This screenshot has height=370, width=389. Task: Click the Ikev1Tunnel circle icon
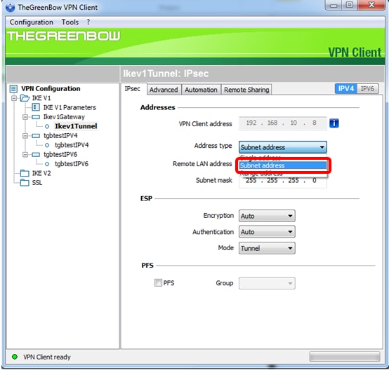(x=47, y=127)
